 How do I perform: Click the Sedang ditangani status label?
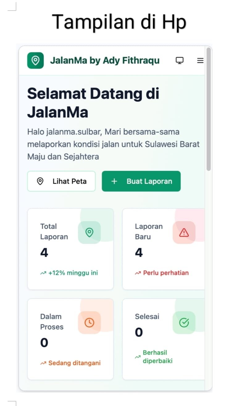74,363
